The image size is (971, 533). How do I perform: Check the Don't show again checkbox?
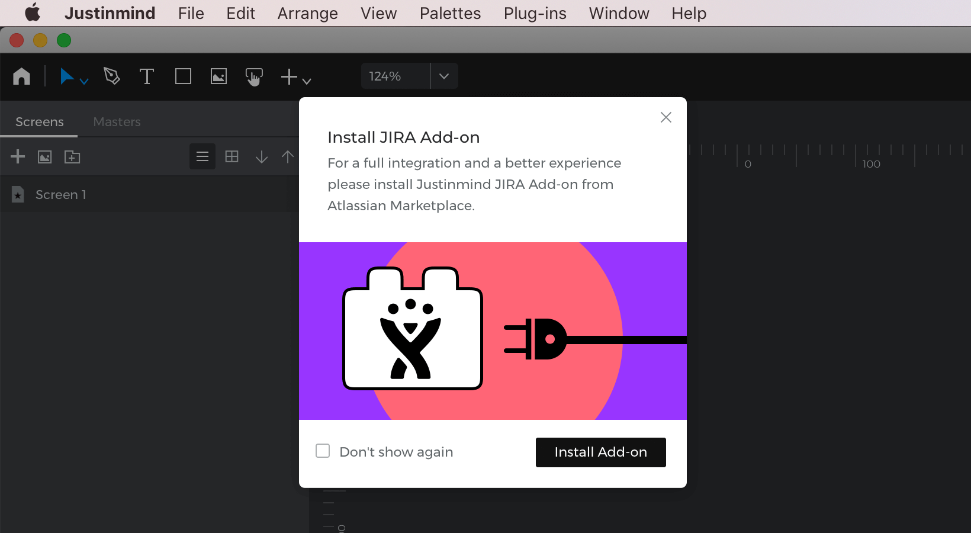[323, 451]
